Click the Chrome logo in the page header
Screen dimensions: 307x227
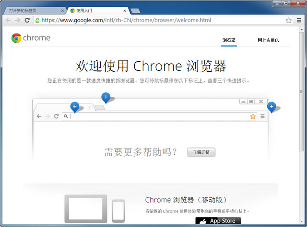click(16, 38)
